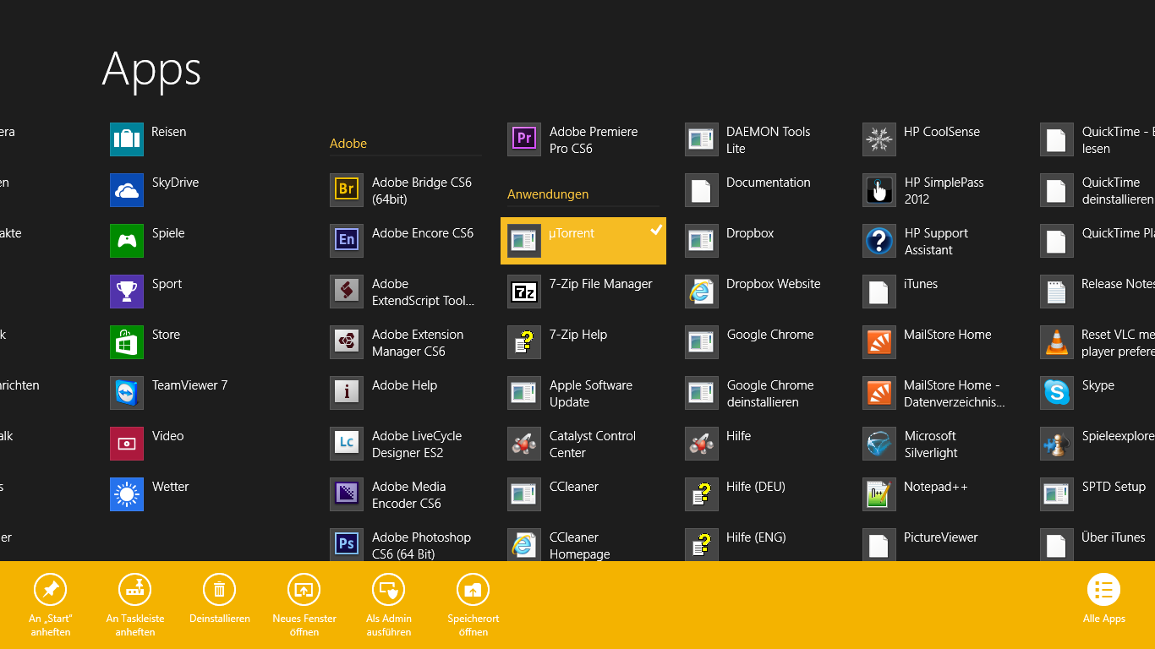Open Apple Software Update entry
The height and width of the screenshot is (649, 1155).
point(583,393)
